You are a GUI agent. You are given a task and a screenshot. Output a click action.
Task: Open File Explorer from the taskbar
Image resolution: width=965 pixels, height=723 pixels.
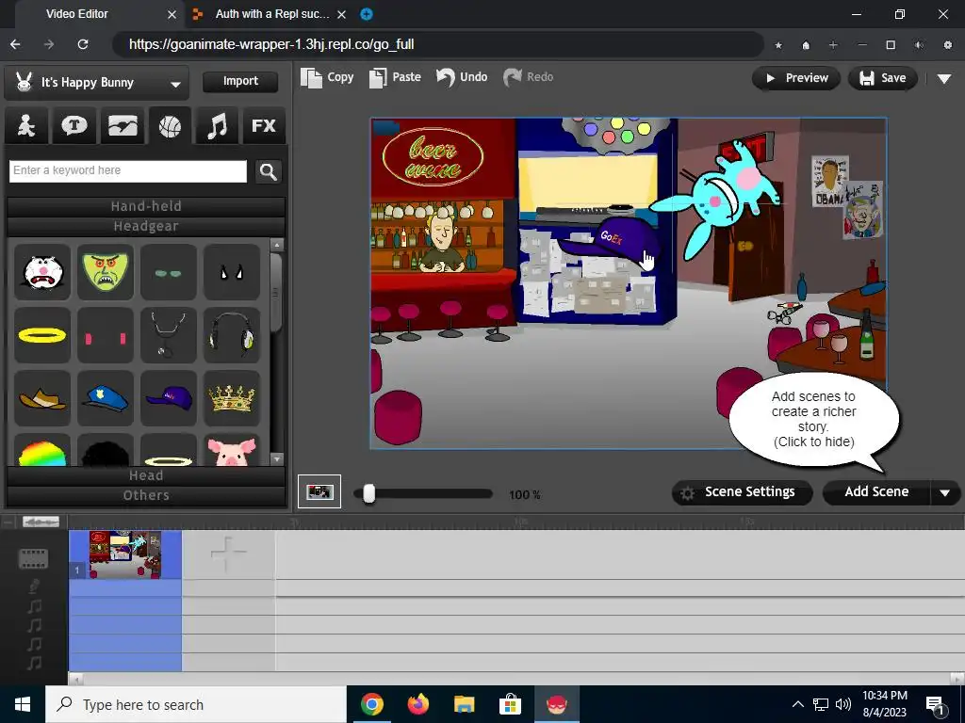tap(464, 704)
